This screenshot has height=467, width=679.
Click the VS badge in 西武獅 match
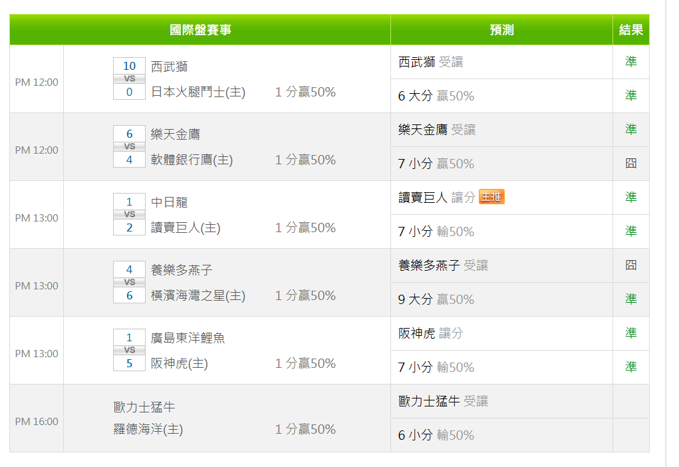129,79
